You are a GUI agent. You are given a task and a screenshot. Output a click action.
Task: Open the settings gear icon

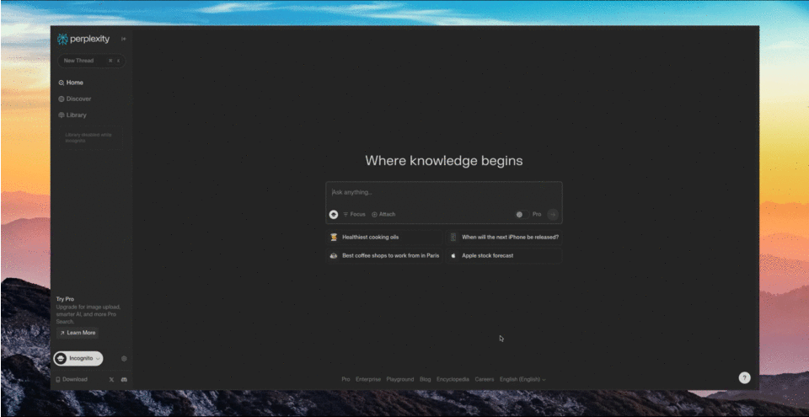point(124,359)
